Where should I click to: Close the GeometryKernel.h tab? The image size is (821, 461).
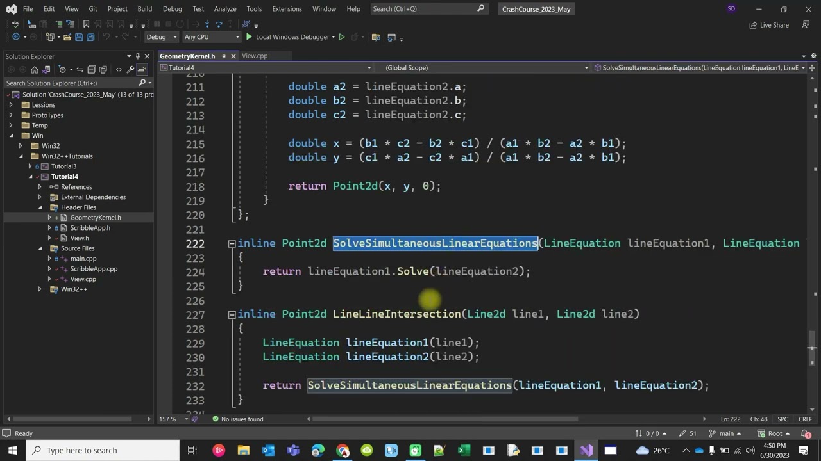point(233,56)
